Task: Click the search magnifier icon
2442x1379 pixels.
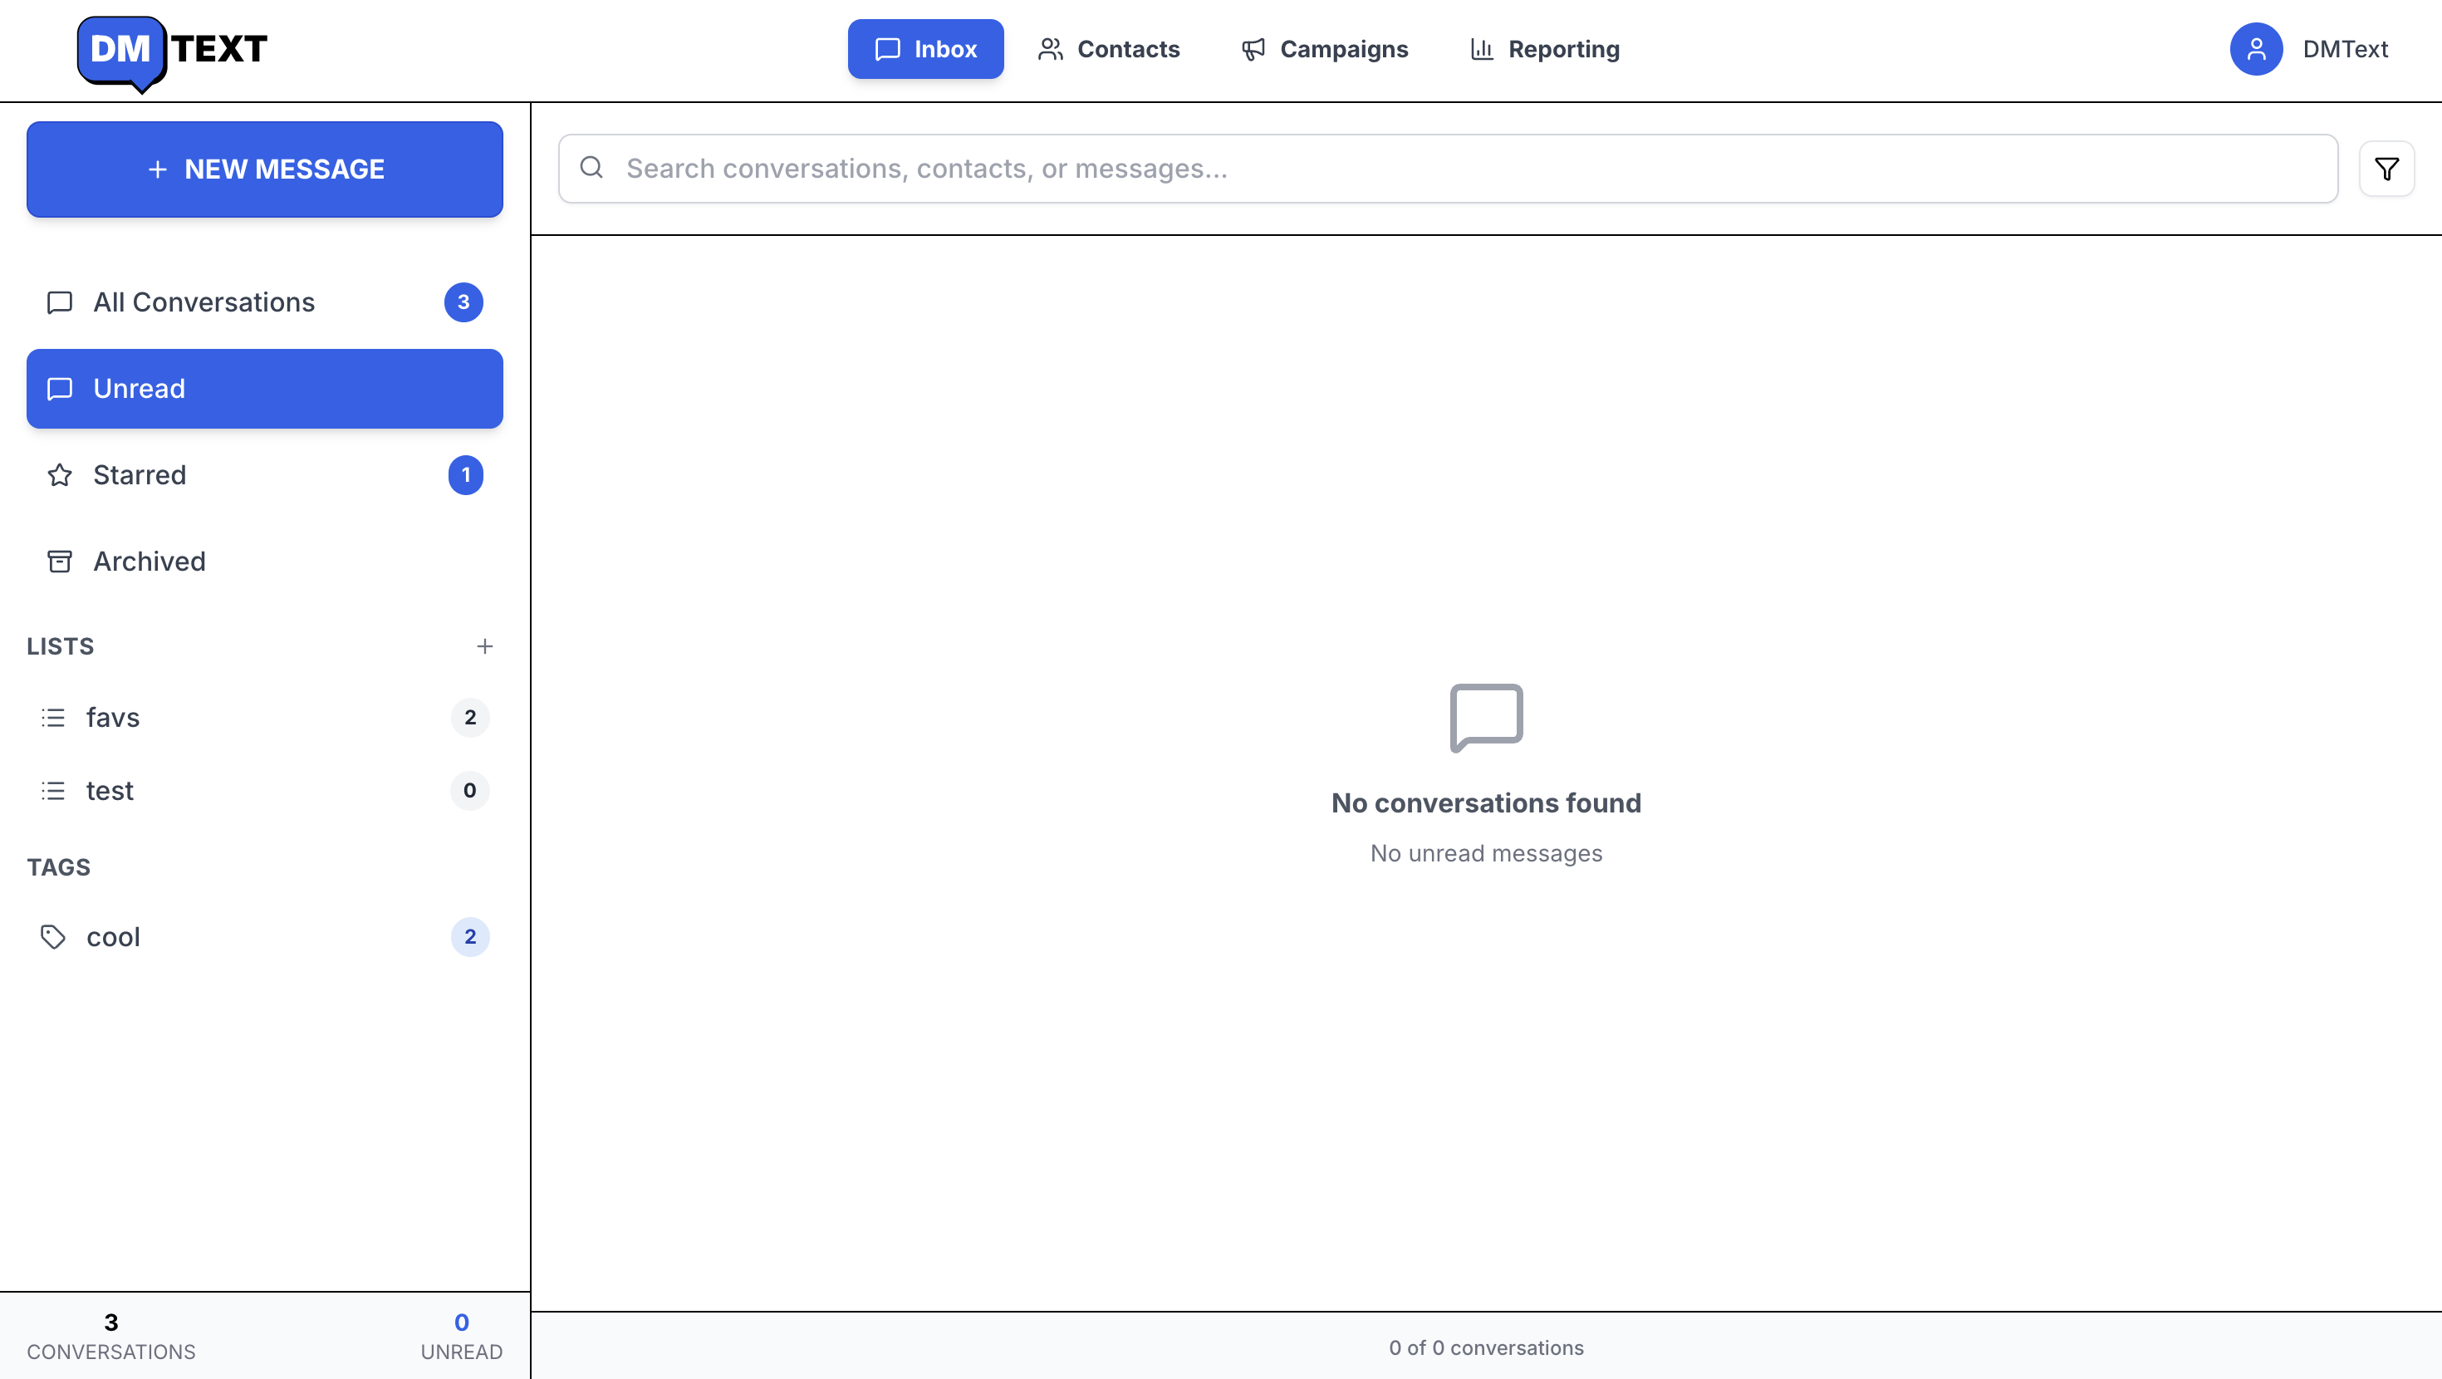Action: pyautogui.click(x=591, y=168)
